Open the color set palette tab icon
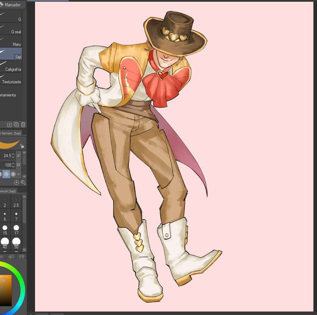The height and width of the screenshot is (315, 317). tap(11, 257)
